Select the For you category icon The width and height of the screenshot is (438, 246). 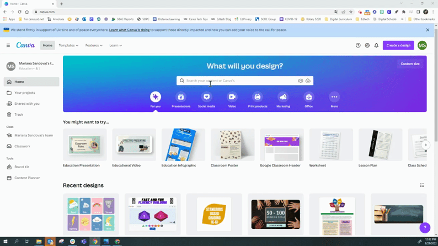pos(156,97)
